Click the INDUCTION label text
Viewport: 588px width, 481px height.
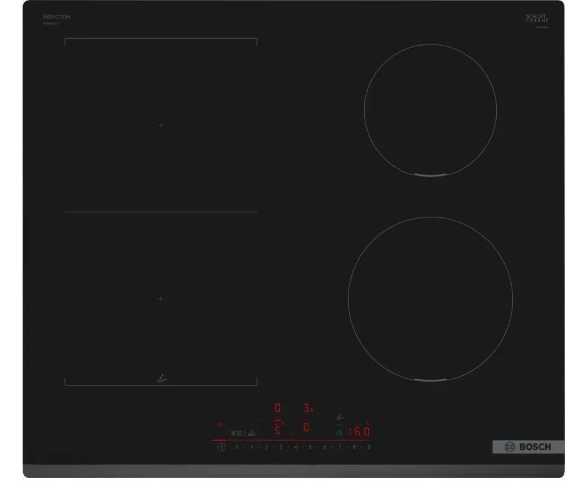pos(56,17)
